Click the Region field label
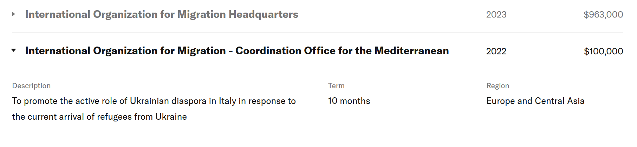The width and height of the screenshot is (637, 147). [x=498, y=86]
